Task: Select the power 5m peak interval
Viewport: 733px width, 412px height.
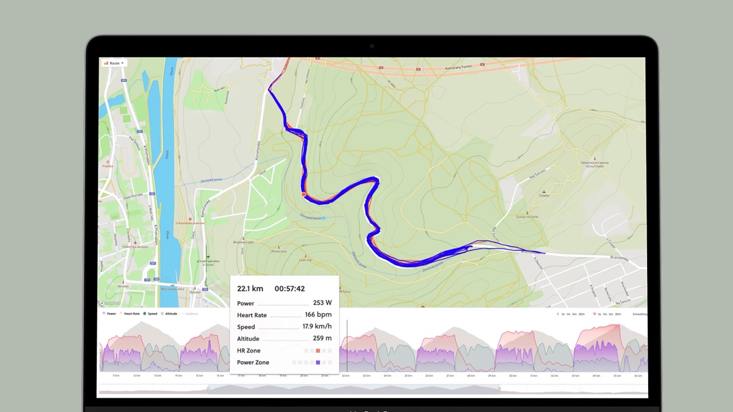Action: click(x=574, y=314)
